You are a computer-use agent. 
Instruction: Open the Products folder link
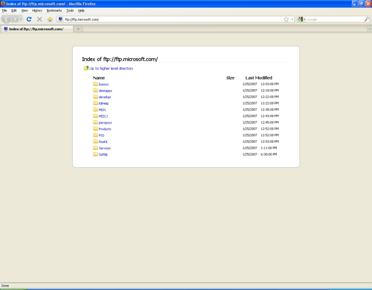point(105,129)
